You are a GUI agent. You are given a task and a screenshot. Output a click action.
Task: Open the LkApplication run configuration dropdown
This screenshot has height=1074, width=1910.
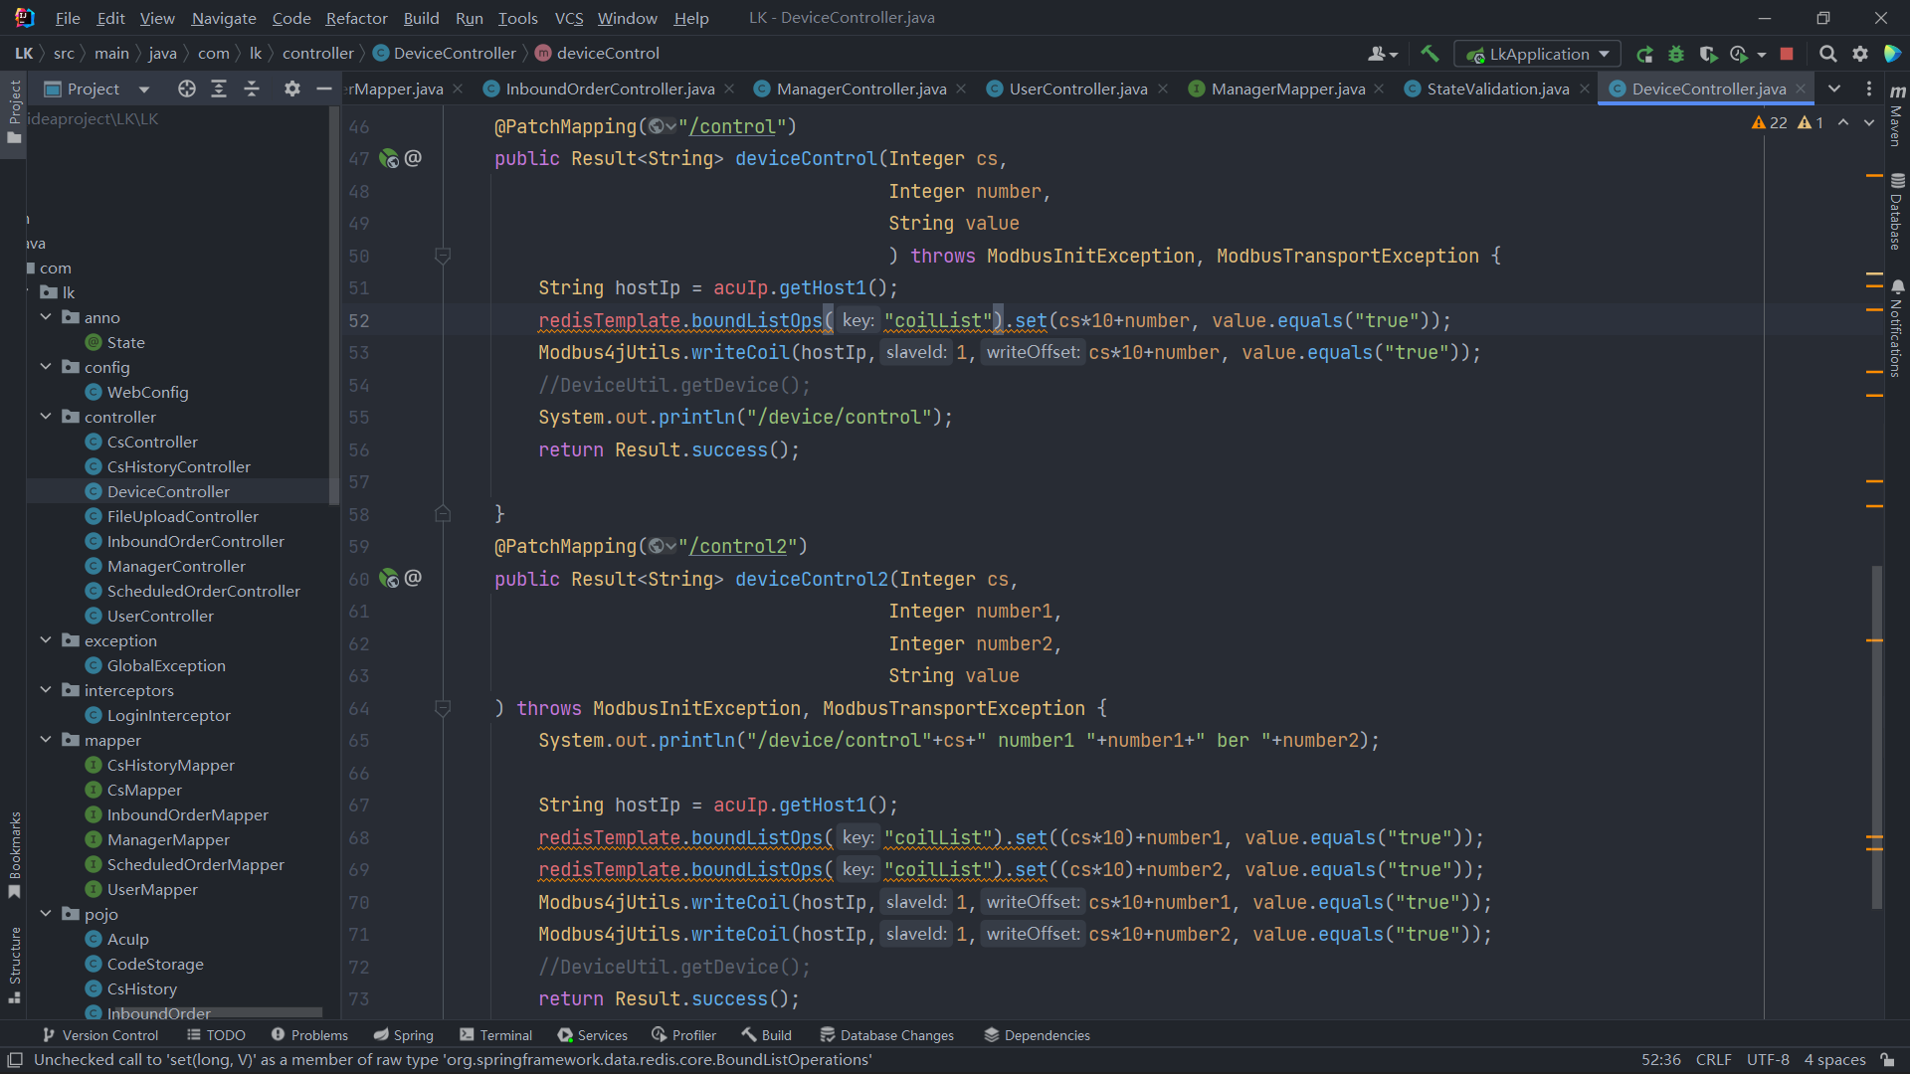coord(1538,54)
